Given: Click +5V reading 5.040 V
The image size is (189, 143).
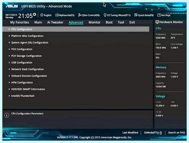Looking at the screenshot, I should (174, 106).
